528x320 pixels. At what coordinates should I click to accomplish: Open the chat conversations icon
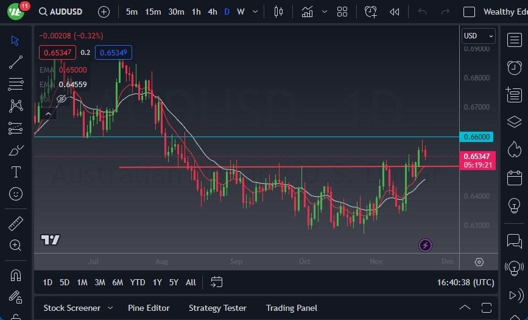[514, 241]
